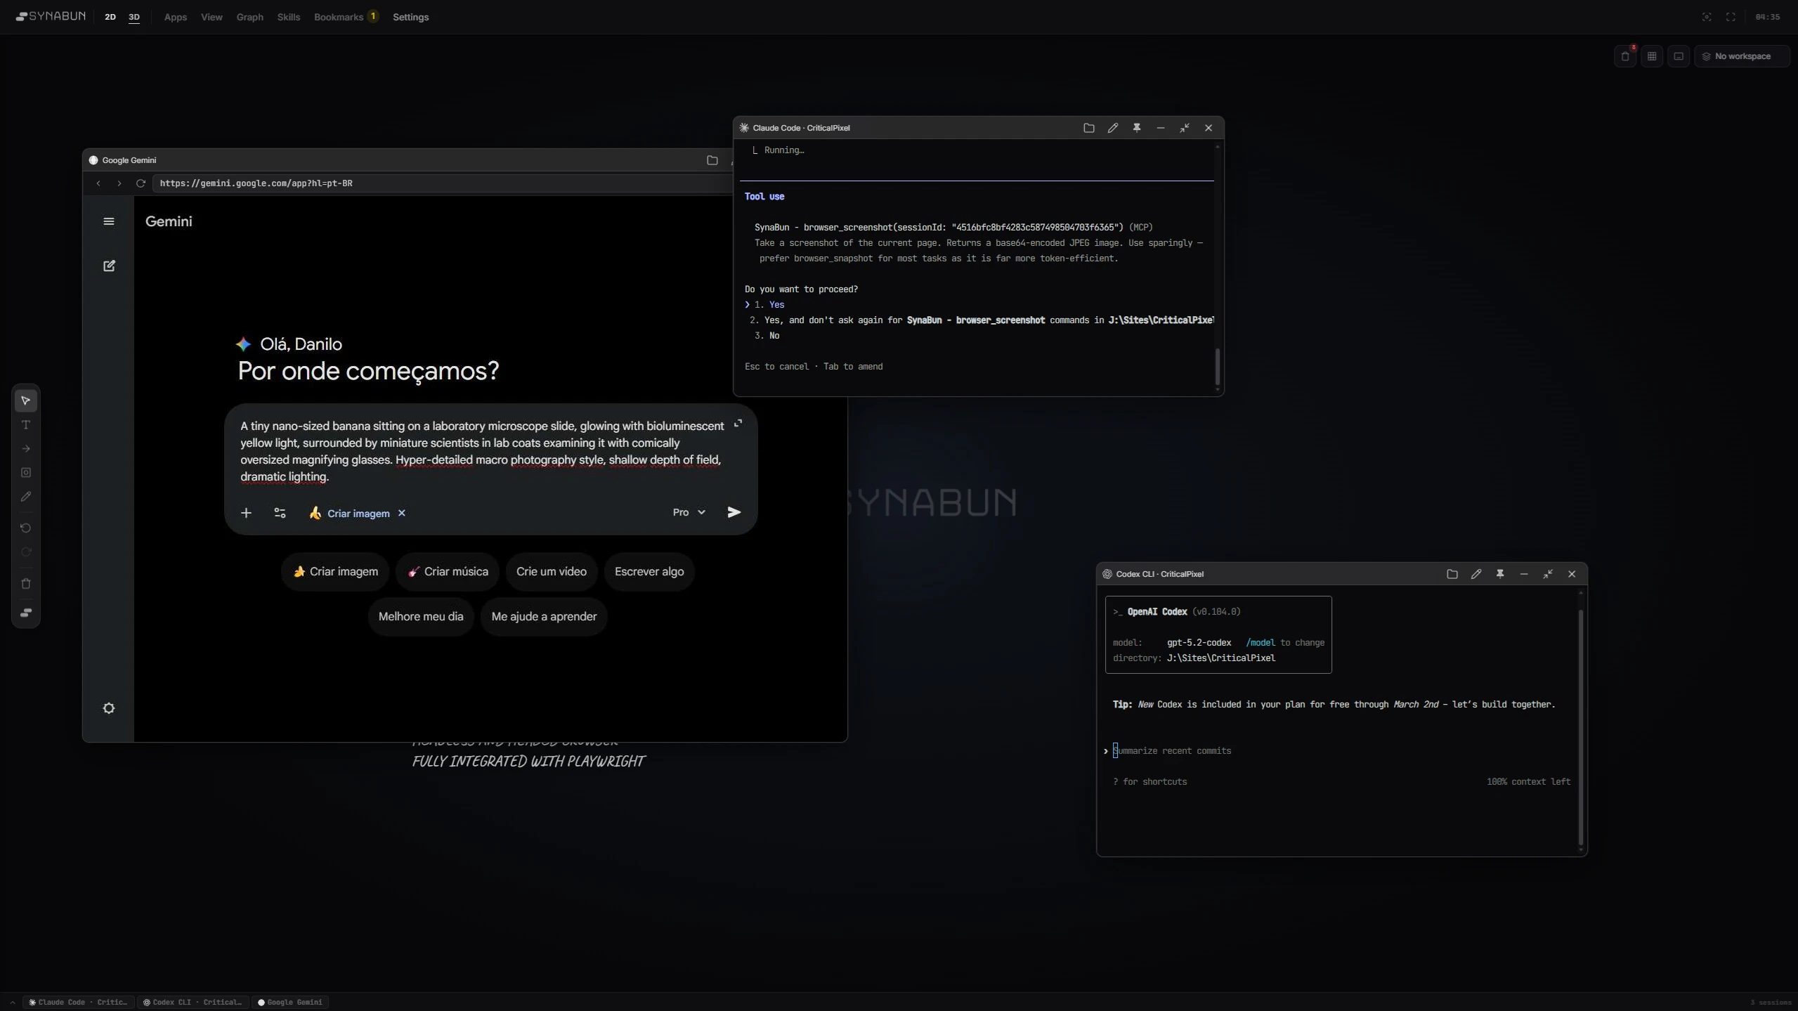
Task: Open the Gemini hamburger sidebar menu
Action: pos(109,221)
